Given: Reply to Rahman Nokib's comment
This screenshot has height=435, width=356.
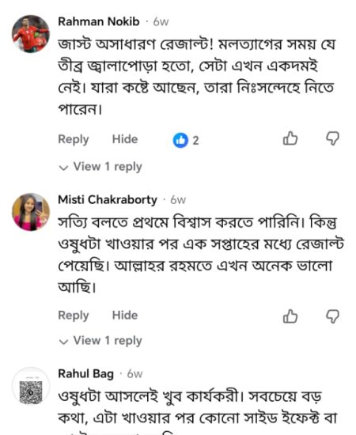Looking at the screenshot, I should [74, 139].
